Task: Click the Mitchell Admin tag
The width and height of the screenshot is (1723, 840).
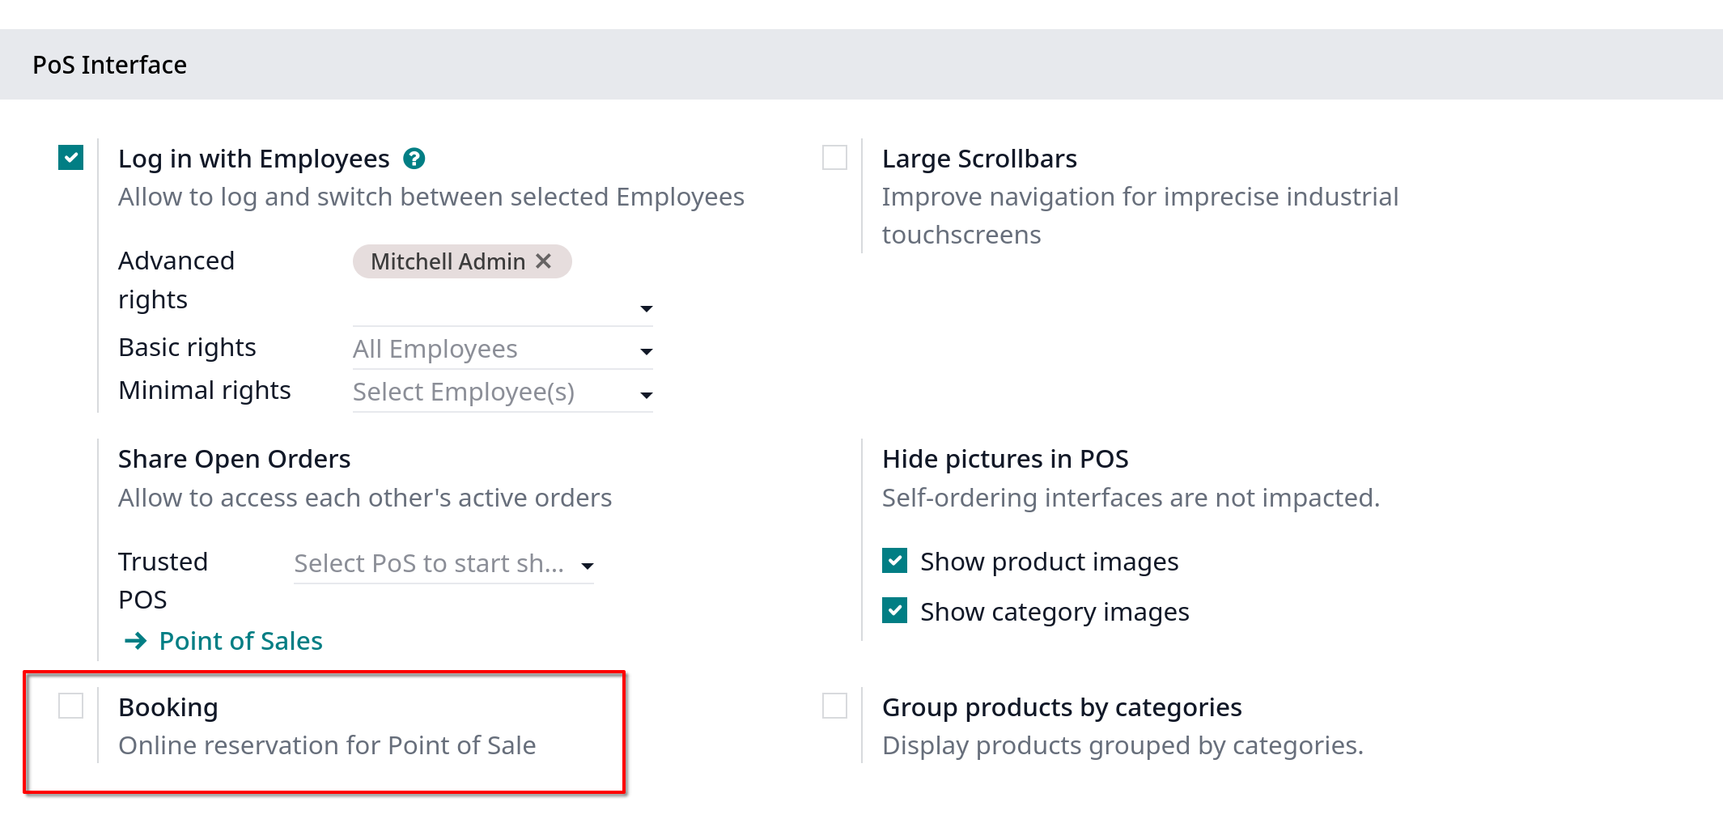Action: click(448, 261)
